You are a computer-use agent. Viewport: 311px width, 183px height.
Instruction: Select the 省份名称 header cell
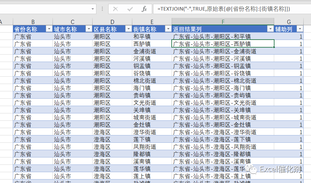(33, 29)
